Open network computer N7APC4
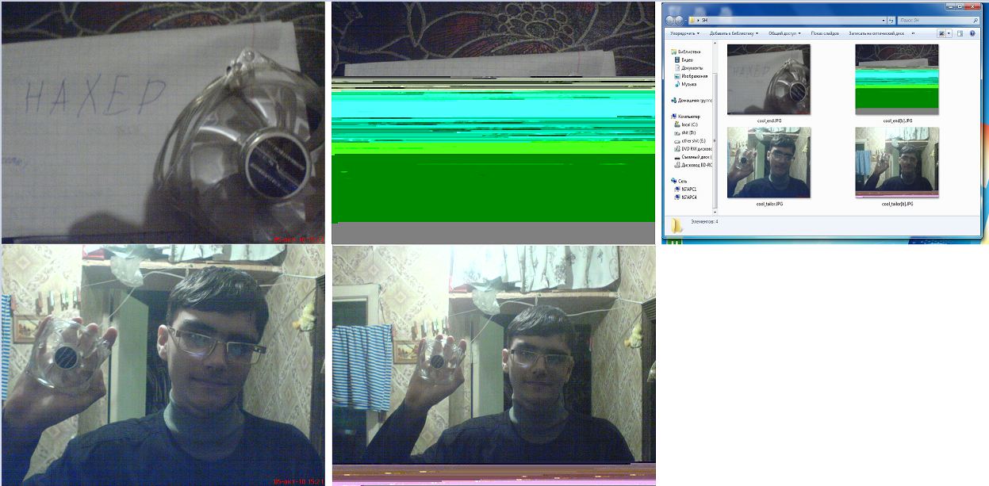Viewport: 989px width, 486px height. (687, 197)
